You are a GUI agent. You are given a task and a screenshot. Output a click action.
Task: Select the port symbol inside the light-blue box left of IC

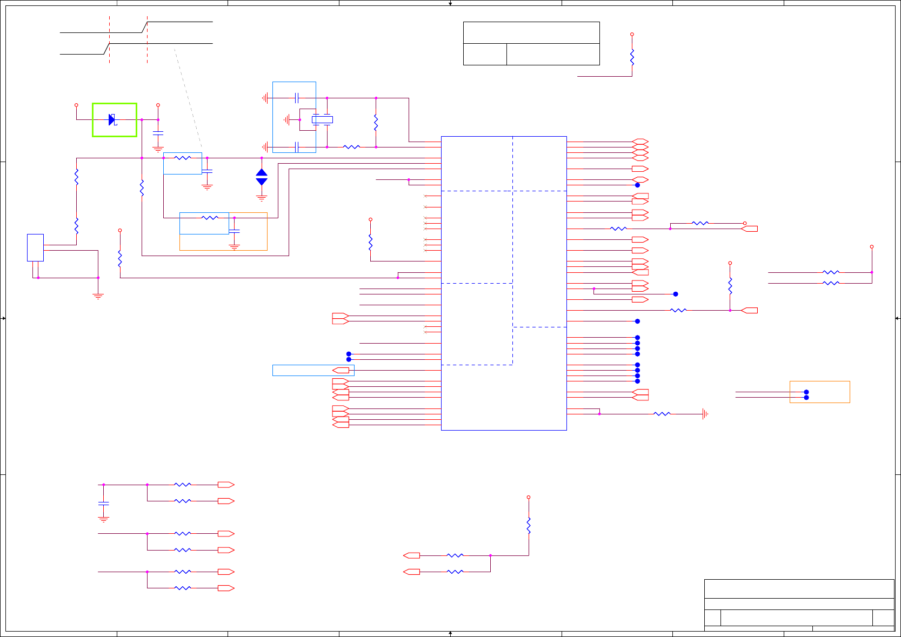click(341, 370)
